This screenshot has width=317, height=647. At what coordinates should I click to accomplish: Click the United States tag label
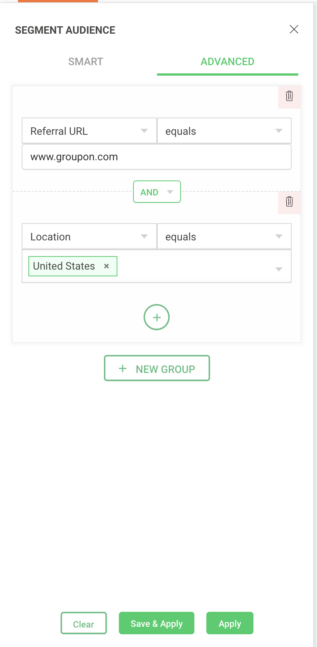[64, 266]
